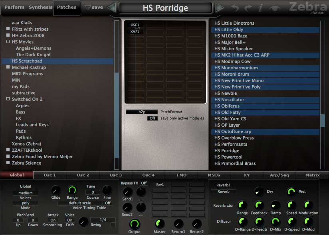
Task: Switch to the Perform tab
Action: click(14, 7)
